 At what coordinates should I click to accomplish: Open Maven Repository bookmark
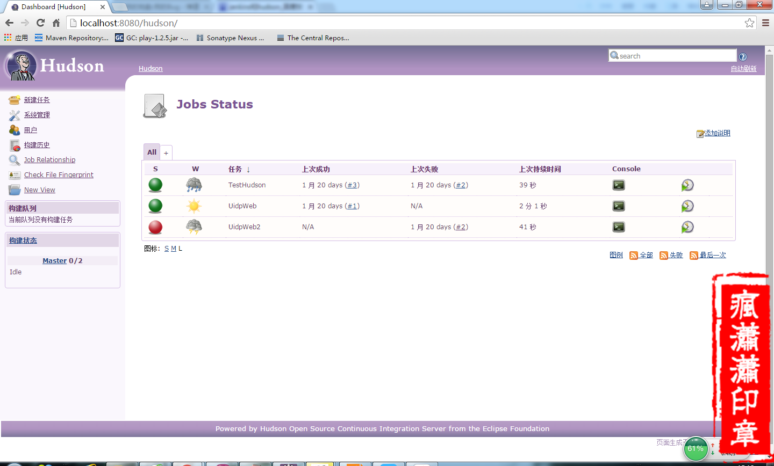click(x=71, y=38)
